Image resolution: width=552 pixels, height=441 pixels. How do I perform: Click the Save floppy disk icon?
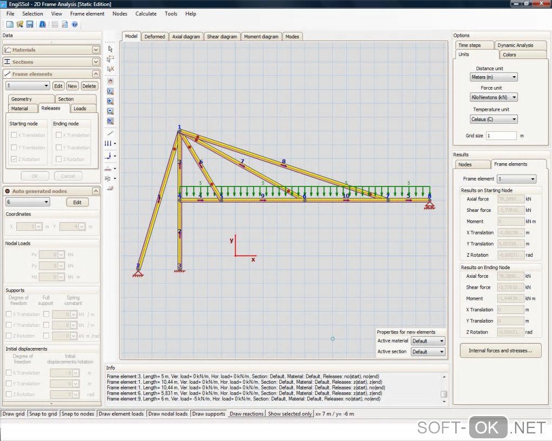point(30,24)
